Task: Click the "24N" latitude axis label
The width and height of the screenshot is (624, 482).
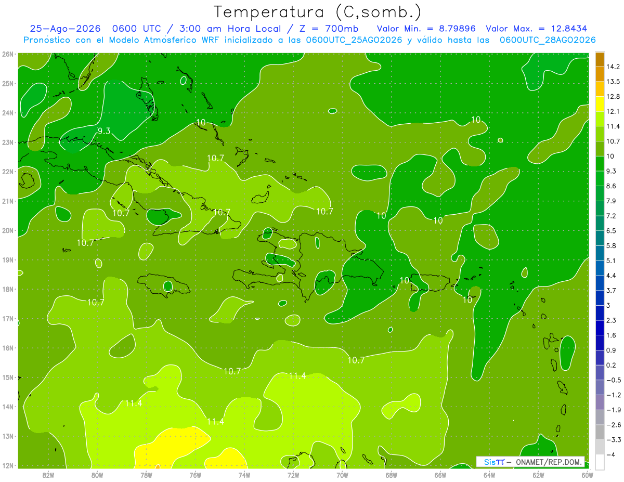Action: pyautogui.click(x=8, y=113)
